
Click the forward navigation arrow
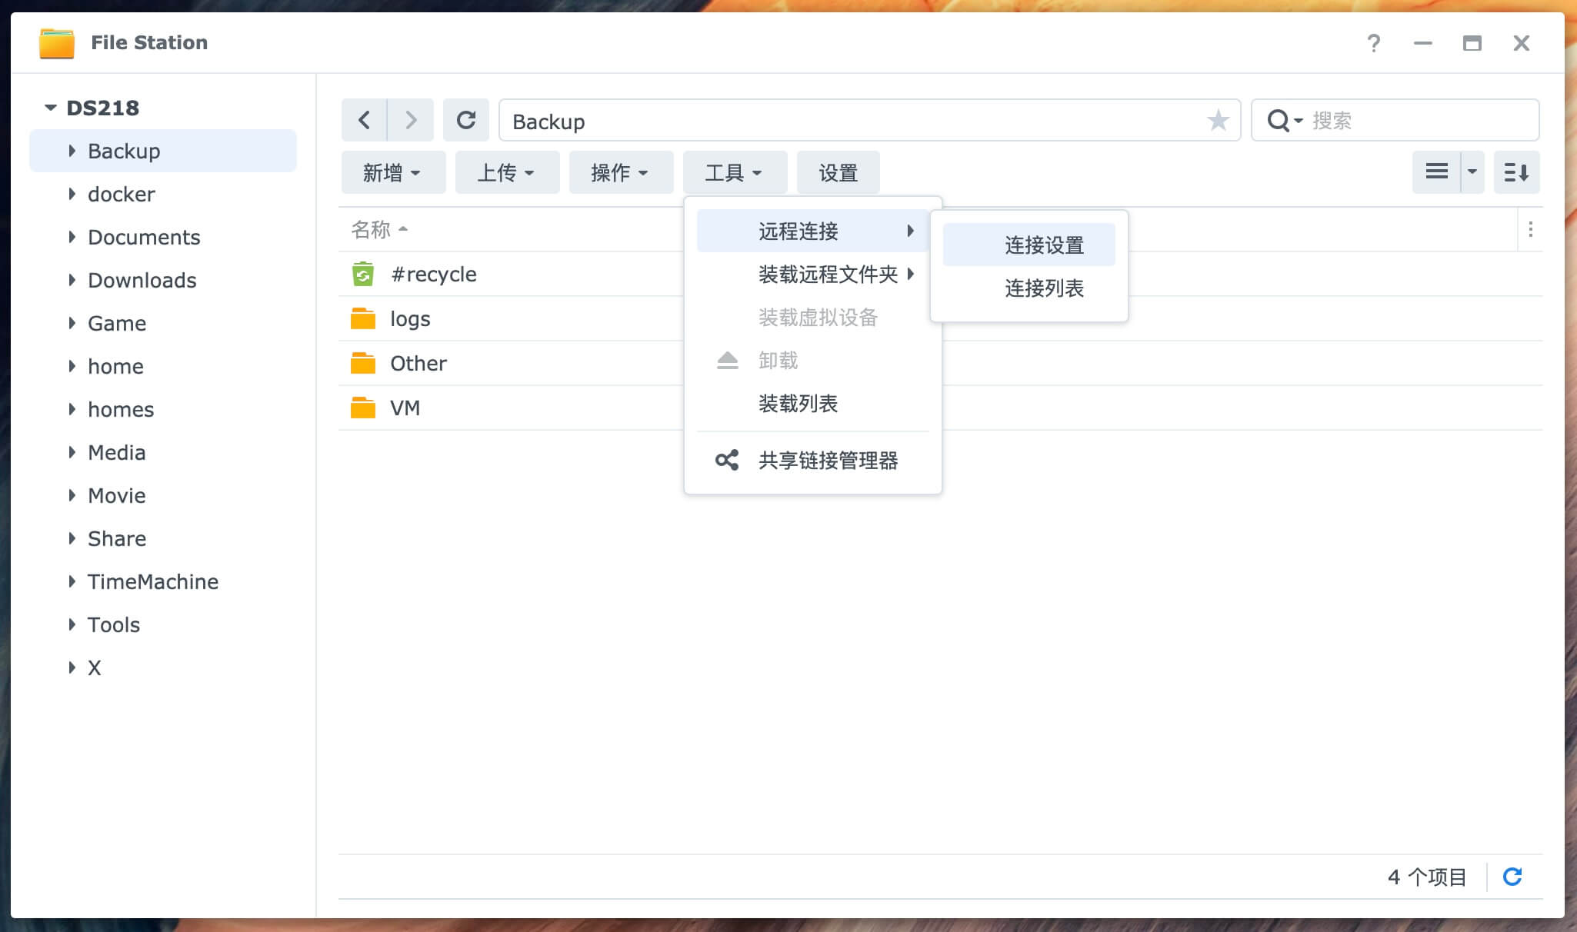pyautogui.click(x=411, y=120)
